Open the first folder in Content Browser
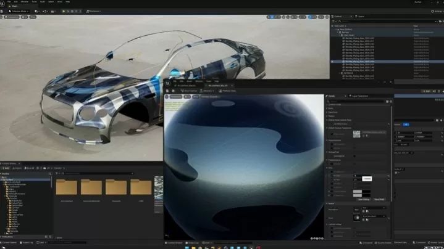Viewport: 444px width, 249px height. point(66,187)
